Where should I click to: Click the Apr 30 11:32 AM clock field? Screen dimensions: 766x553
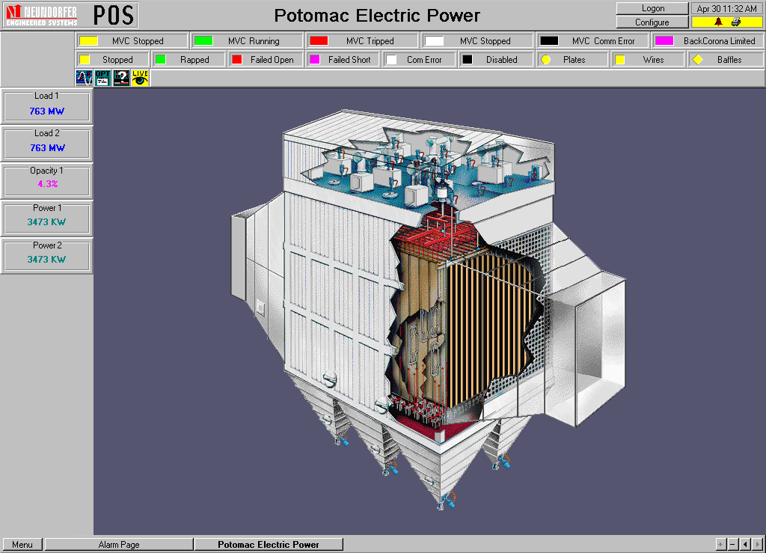pyautogui.click(x=727, y=8)
